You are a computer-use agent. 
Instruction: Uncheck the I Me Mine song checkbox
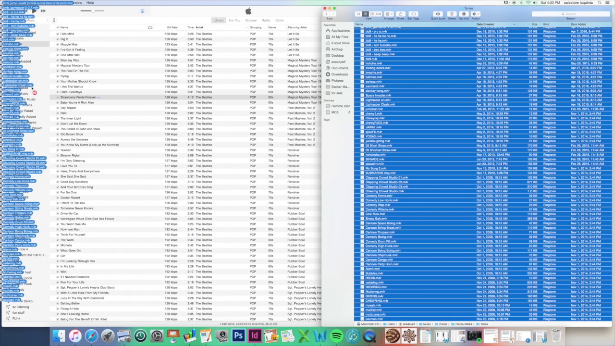pyautogui.click(x=58, y=34)
